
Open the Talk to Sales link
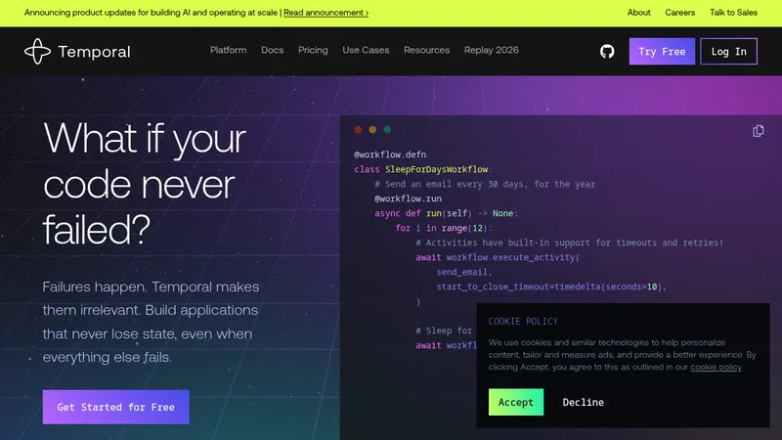734,13
